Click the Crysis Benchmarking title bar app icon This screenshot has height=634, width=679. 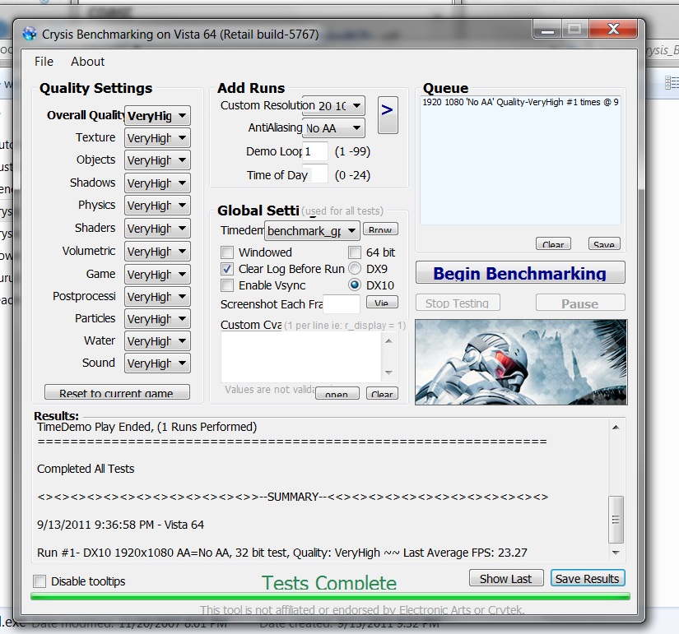pos(30,34)
